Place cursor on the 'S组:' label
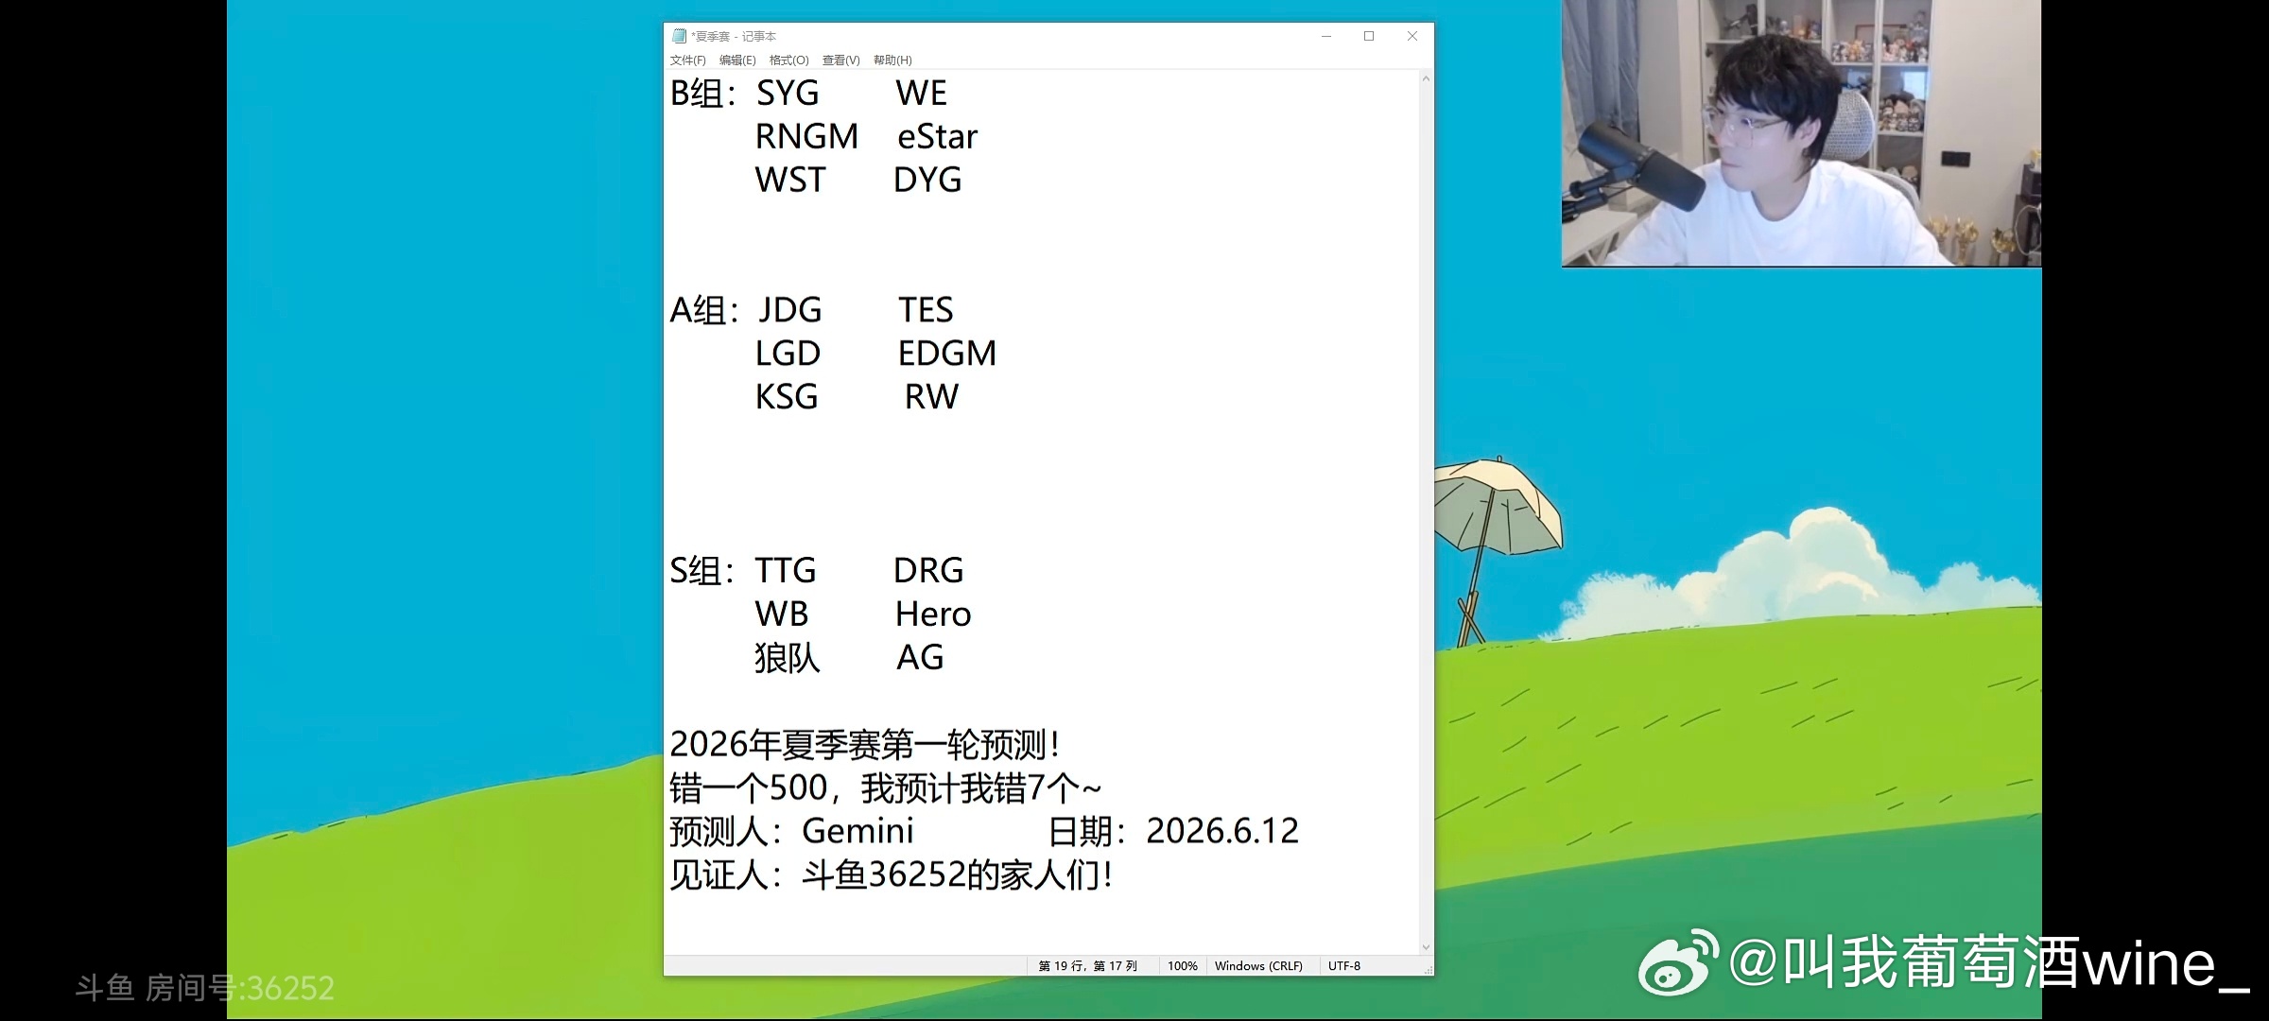The image size is (2269, 1021). point(702,571)
